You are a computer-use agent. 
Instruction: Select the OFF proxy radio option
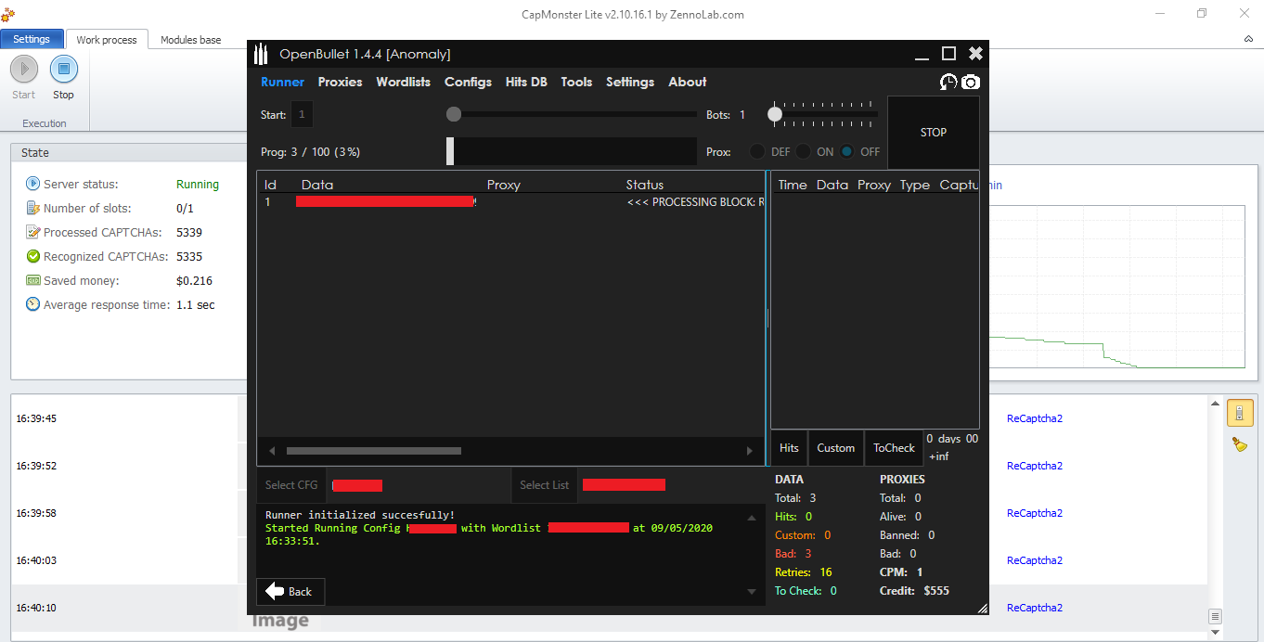tap(846, 152)
